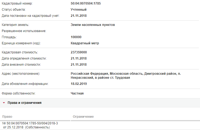
Task: Click the address text Российская Федерация, Московская область
Action: (107, 74)
